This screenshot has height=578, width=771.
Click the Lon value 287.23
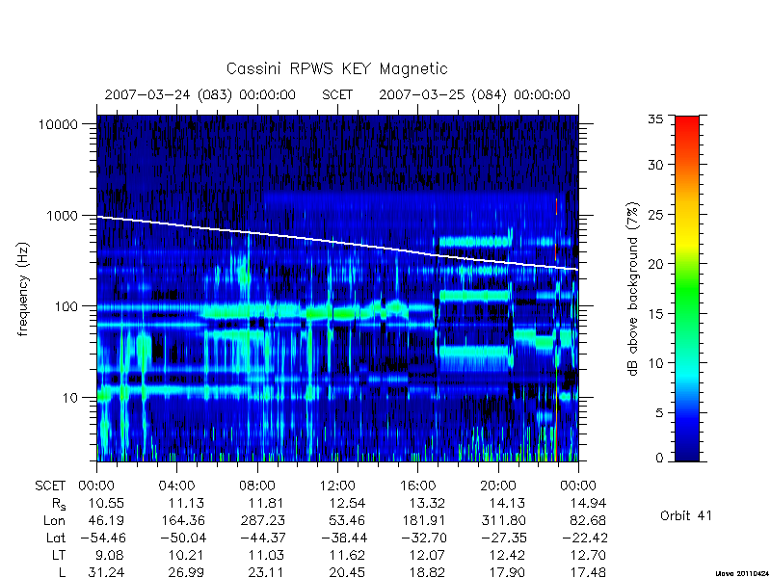(x=262, y=520)
